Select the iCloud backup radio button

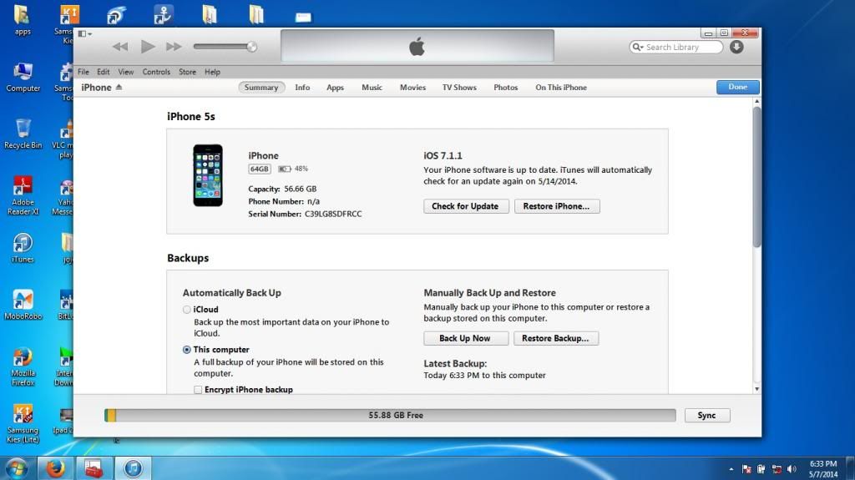186,309
